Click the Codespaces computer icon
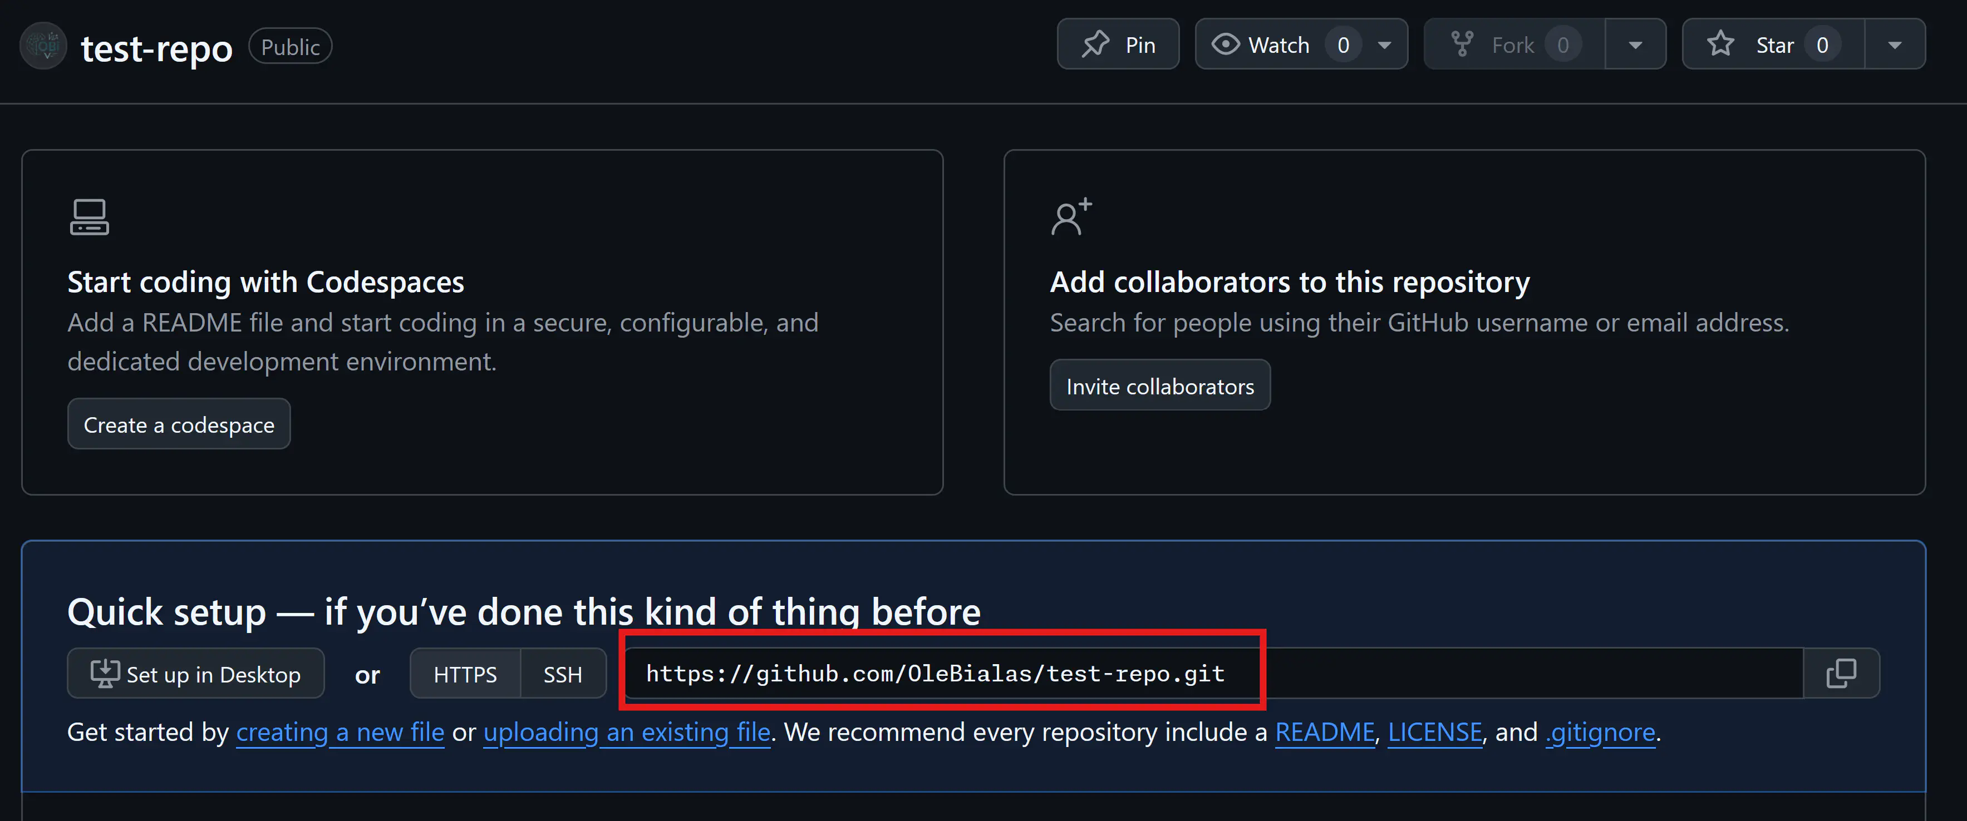Screen dimensions: 1967x821 coord(90,217)
